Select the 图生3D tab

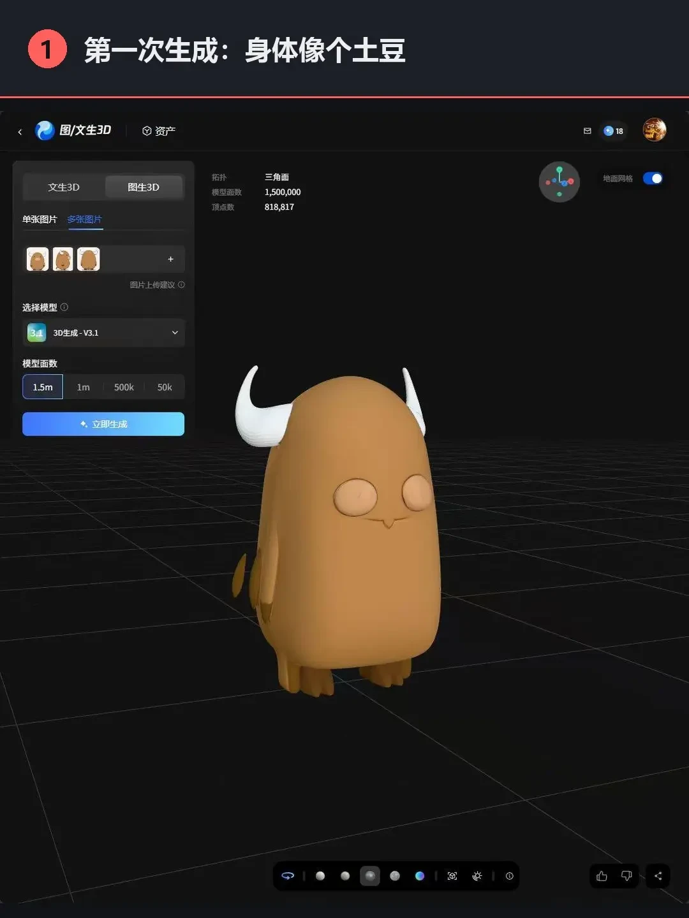tap(144, 187)
